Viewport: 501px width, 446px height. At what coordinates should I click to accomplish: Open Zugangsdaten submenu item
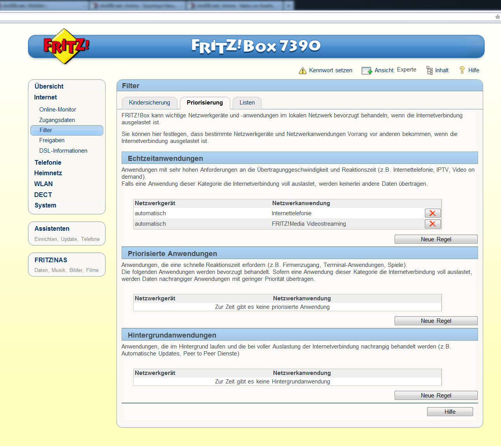pyautogui.click(x=57, y=120)
